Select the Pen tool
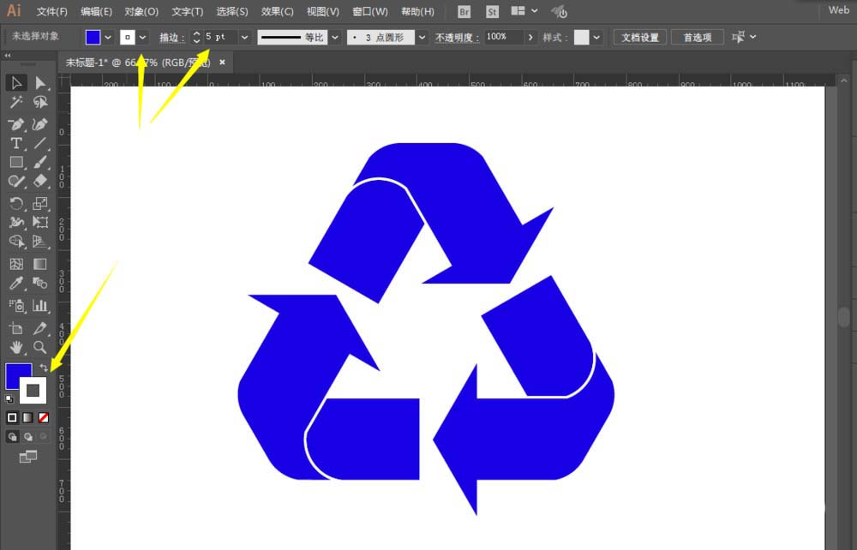Viewport: 857px width, 550px height. click(16, 124)
